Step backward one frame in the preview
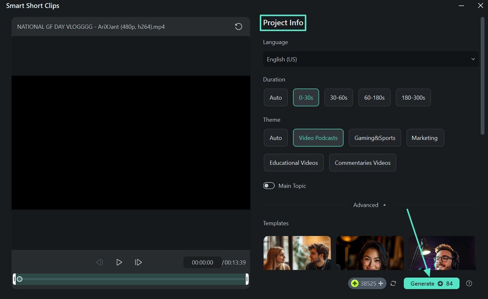 [99, 262]
